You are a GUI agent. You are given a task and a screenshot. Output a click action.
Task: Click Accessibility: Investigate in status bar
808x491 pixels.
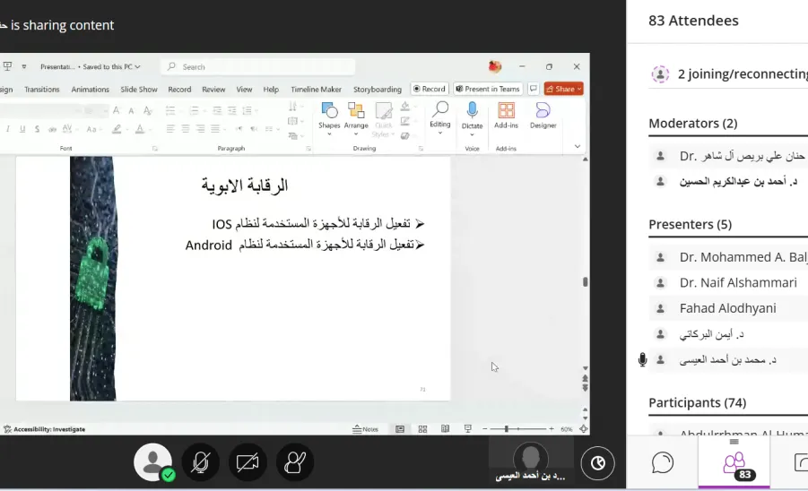coord(44,428)
